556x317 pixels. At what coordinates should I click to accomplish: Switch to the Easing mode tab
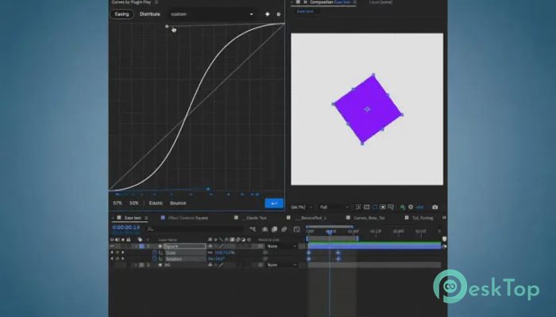click(x=122, y=14)
